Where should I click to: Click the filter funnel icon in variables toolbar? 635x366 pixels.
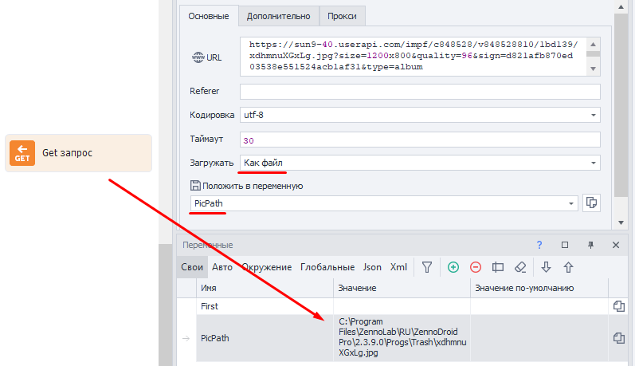coord(427,268)
